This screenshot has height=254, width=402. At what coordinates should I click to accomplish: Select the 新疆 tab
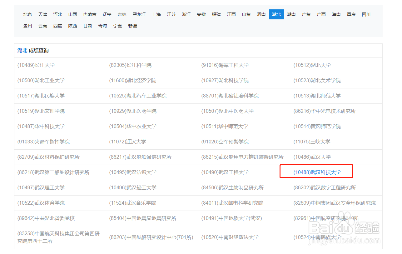pos(132,26)
